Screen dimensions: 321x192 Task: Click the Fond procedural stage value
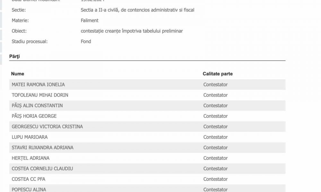click(x=86, y=41)
